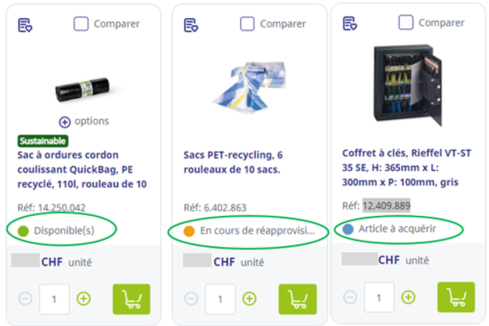Click the PET recycling bags product image
The height and width of the screenshot is (326, 489).
tap(249, 87)
